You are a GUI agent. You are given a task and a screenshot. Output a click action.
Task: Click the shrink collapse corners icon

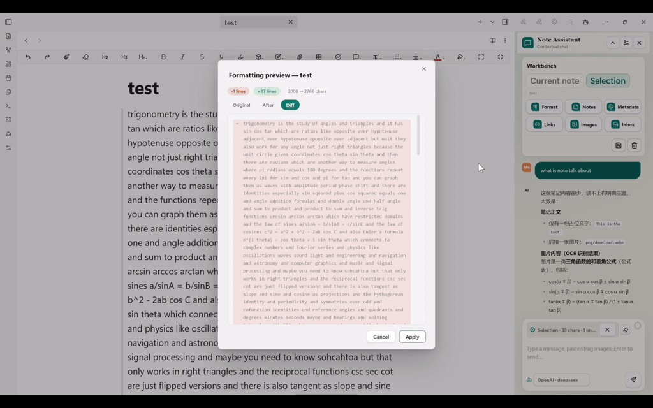click(x=500, y=57)
